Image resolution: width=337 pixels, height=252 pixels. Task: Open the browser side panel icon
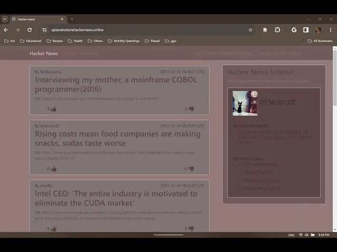[306, 30]
